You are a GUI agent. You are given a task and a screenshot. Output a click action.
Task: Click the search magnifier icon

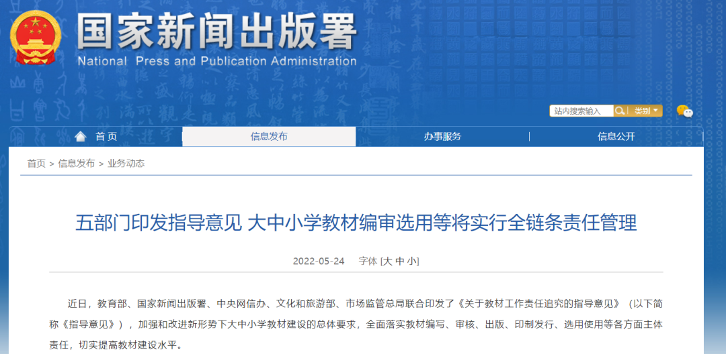(x=621, y=111)
